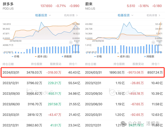Screen dimensions: 165x130
Task: Toggle 价格 legend in PDD chart
Action: point(16,56)
